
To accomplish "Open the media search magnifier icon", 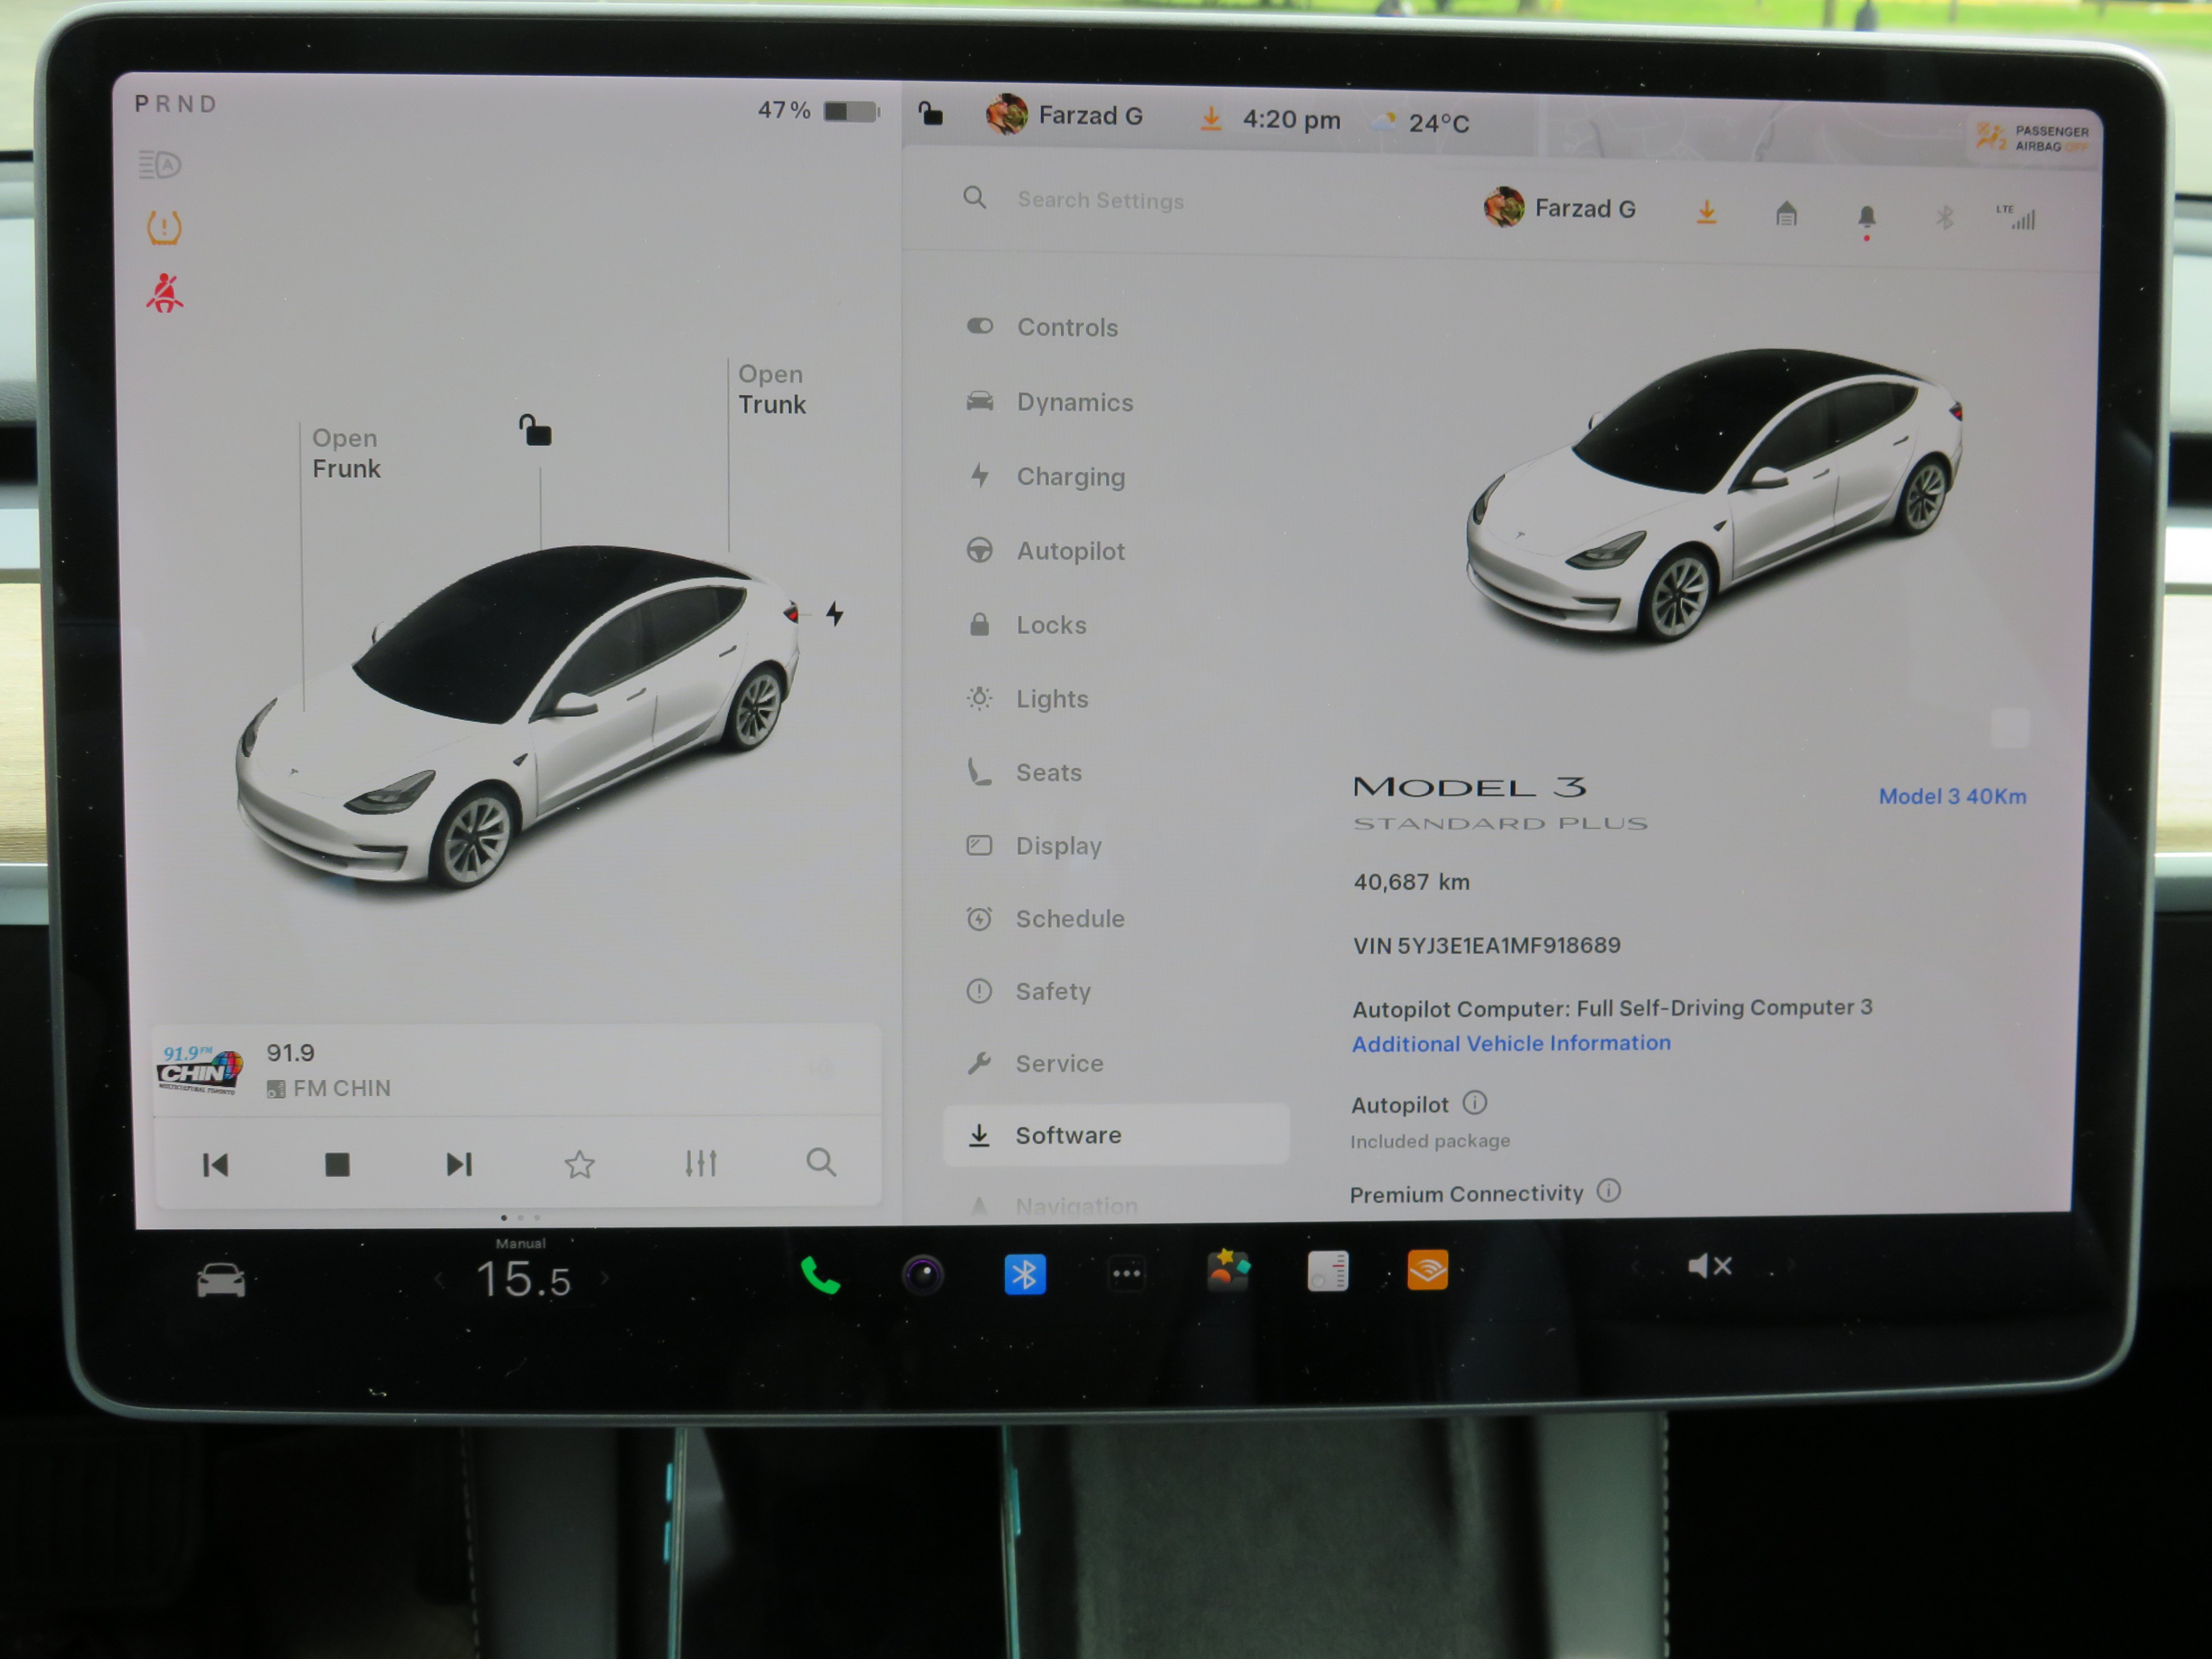I will [821, 1162].
